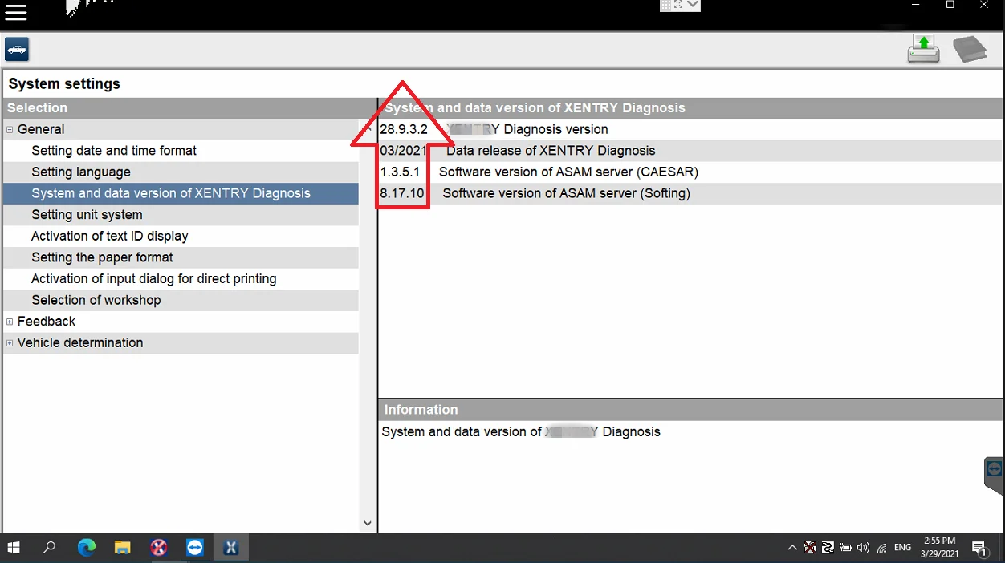
Task: Minimize the XENTRY window
Action: point(916,5)
